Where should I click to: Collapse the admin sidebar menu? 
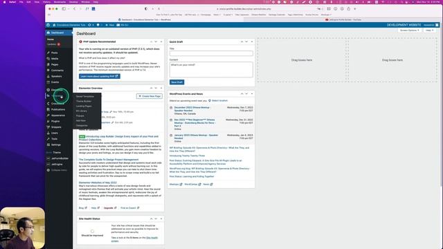[x=59, y=170]
